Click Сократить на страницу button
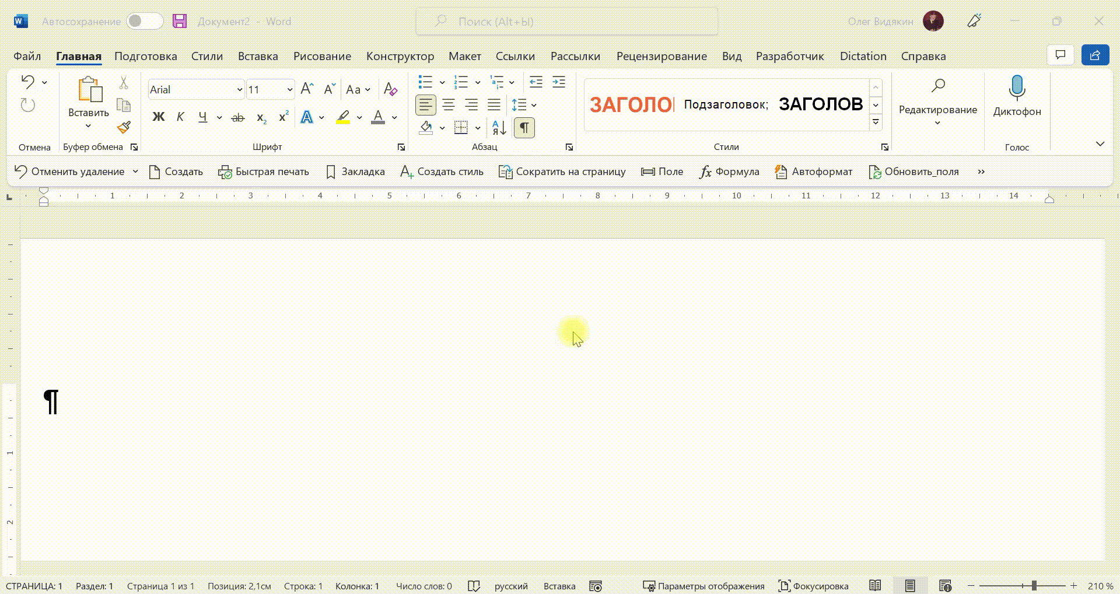This screenshot has width=1120, height=594. [562, 172]
